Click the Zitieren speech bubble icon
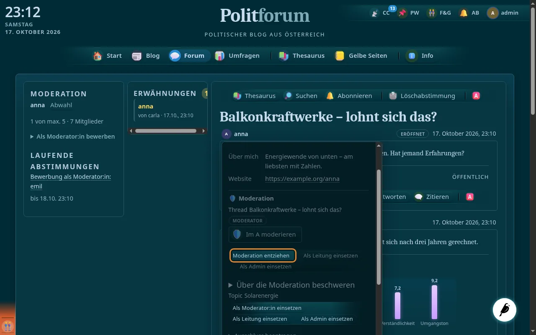536x335 pixels. [418, 197]
